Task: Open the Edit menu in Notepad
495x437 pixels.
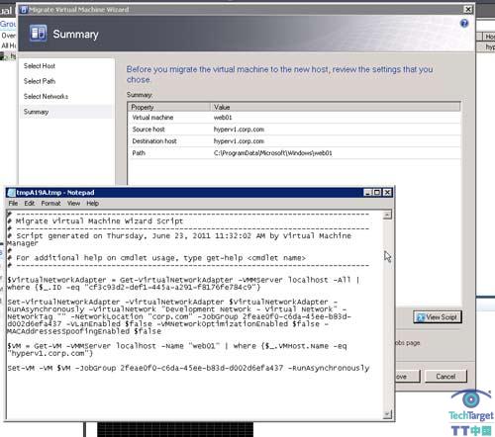Action: pyautogui.click(x=30, y=204)
